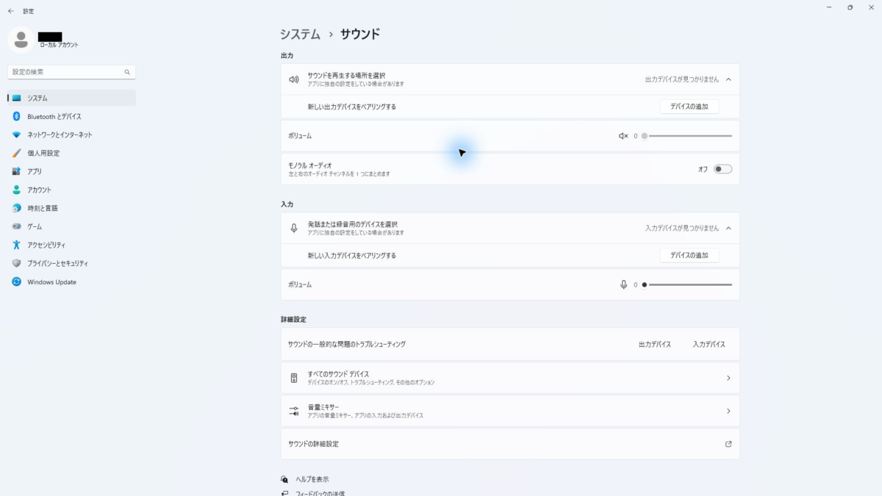882x496 pixels.
Task: Open 個人用設定 settings
Action: (x=72, y=153)
